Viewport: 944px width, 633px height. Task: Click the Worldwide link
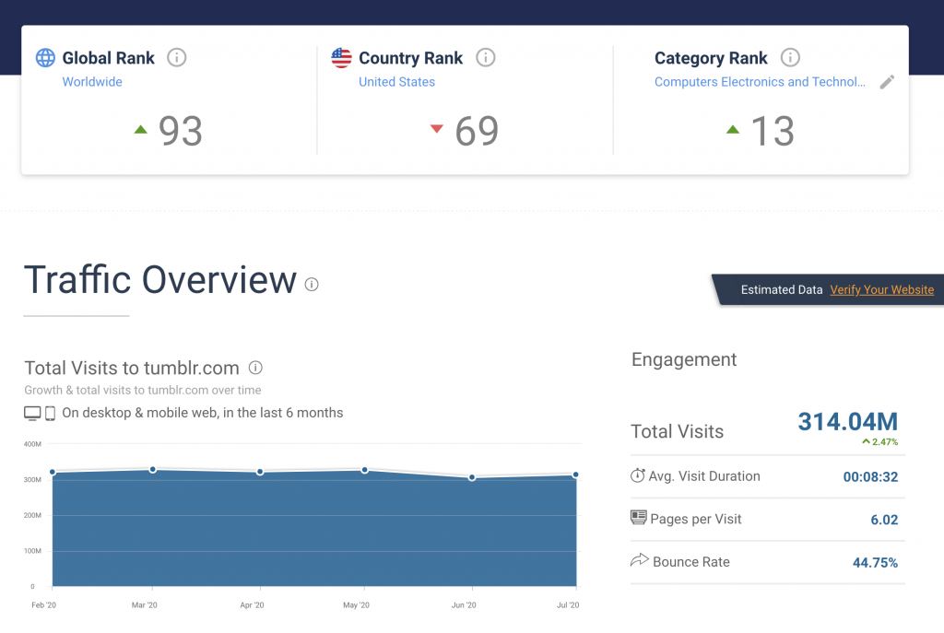[92, 82]
